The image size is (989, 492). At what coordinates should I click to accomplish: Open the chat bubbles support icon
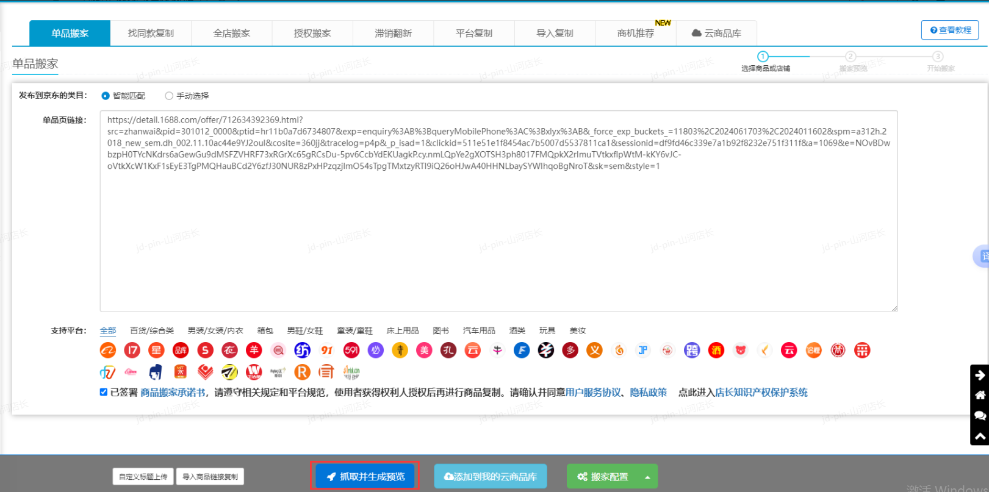click(980, 416)
